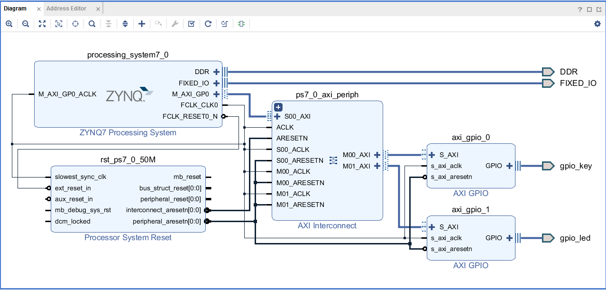Expand the GPIO pin on axi_gpio_0
The height and width of the screenshot is (290, 606).
[x=510, y=166]
